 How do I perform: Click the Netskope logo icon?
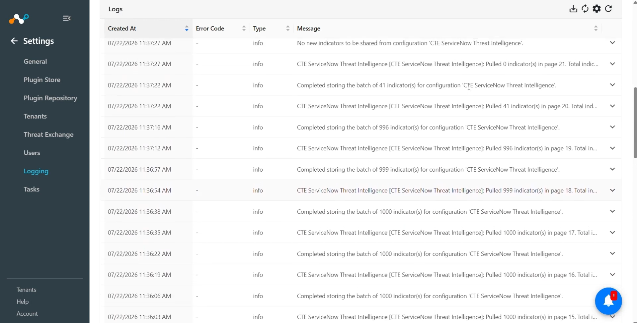pyautogui.click(x=19, y=19)
